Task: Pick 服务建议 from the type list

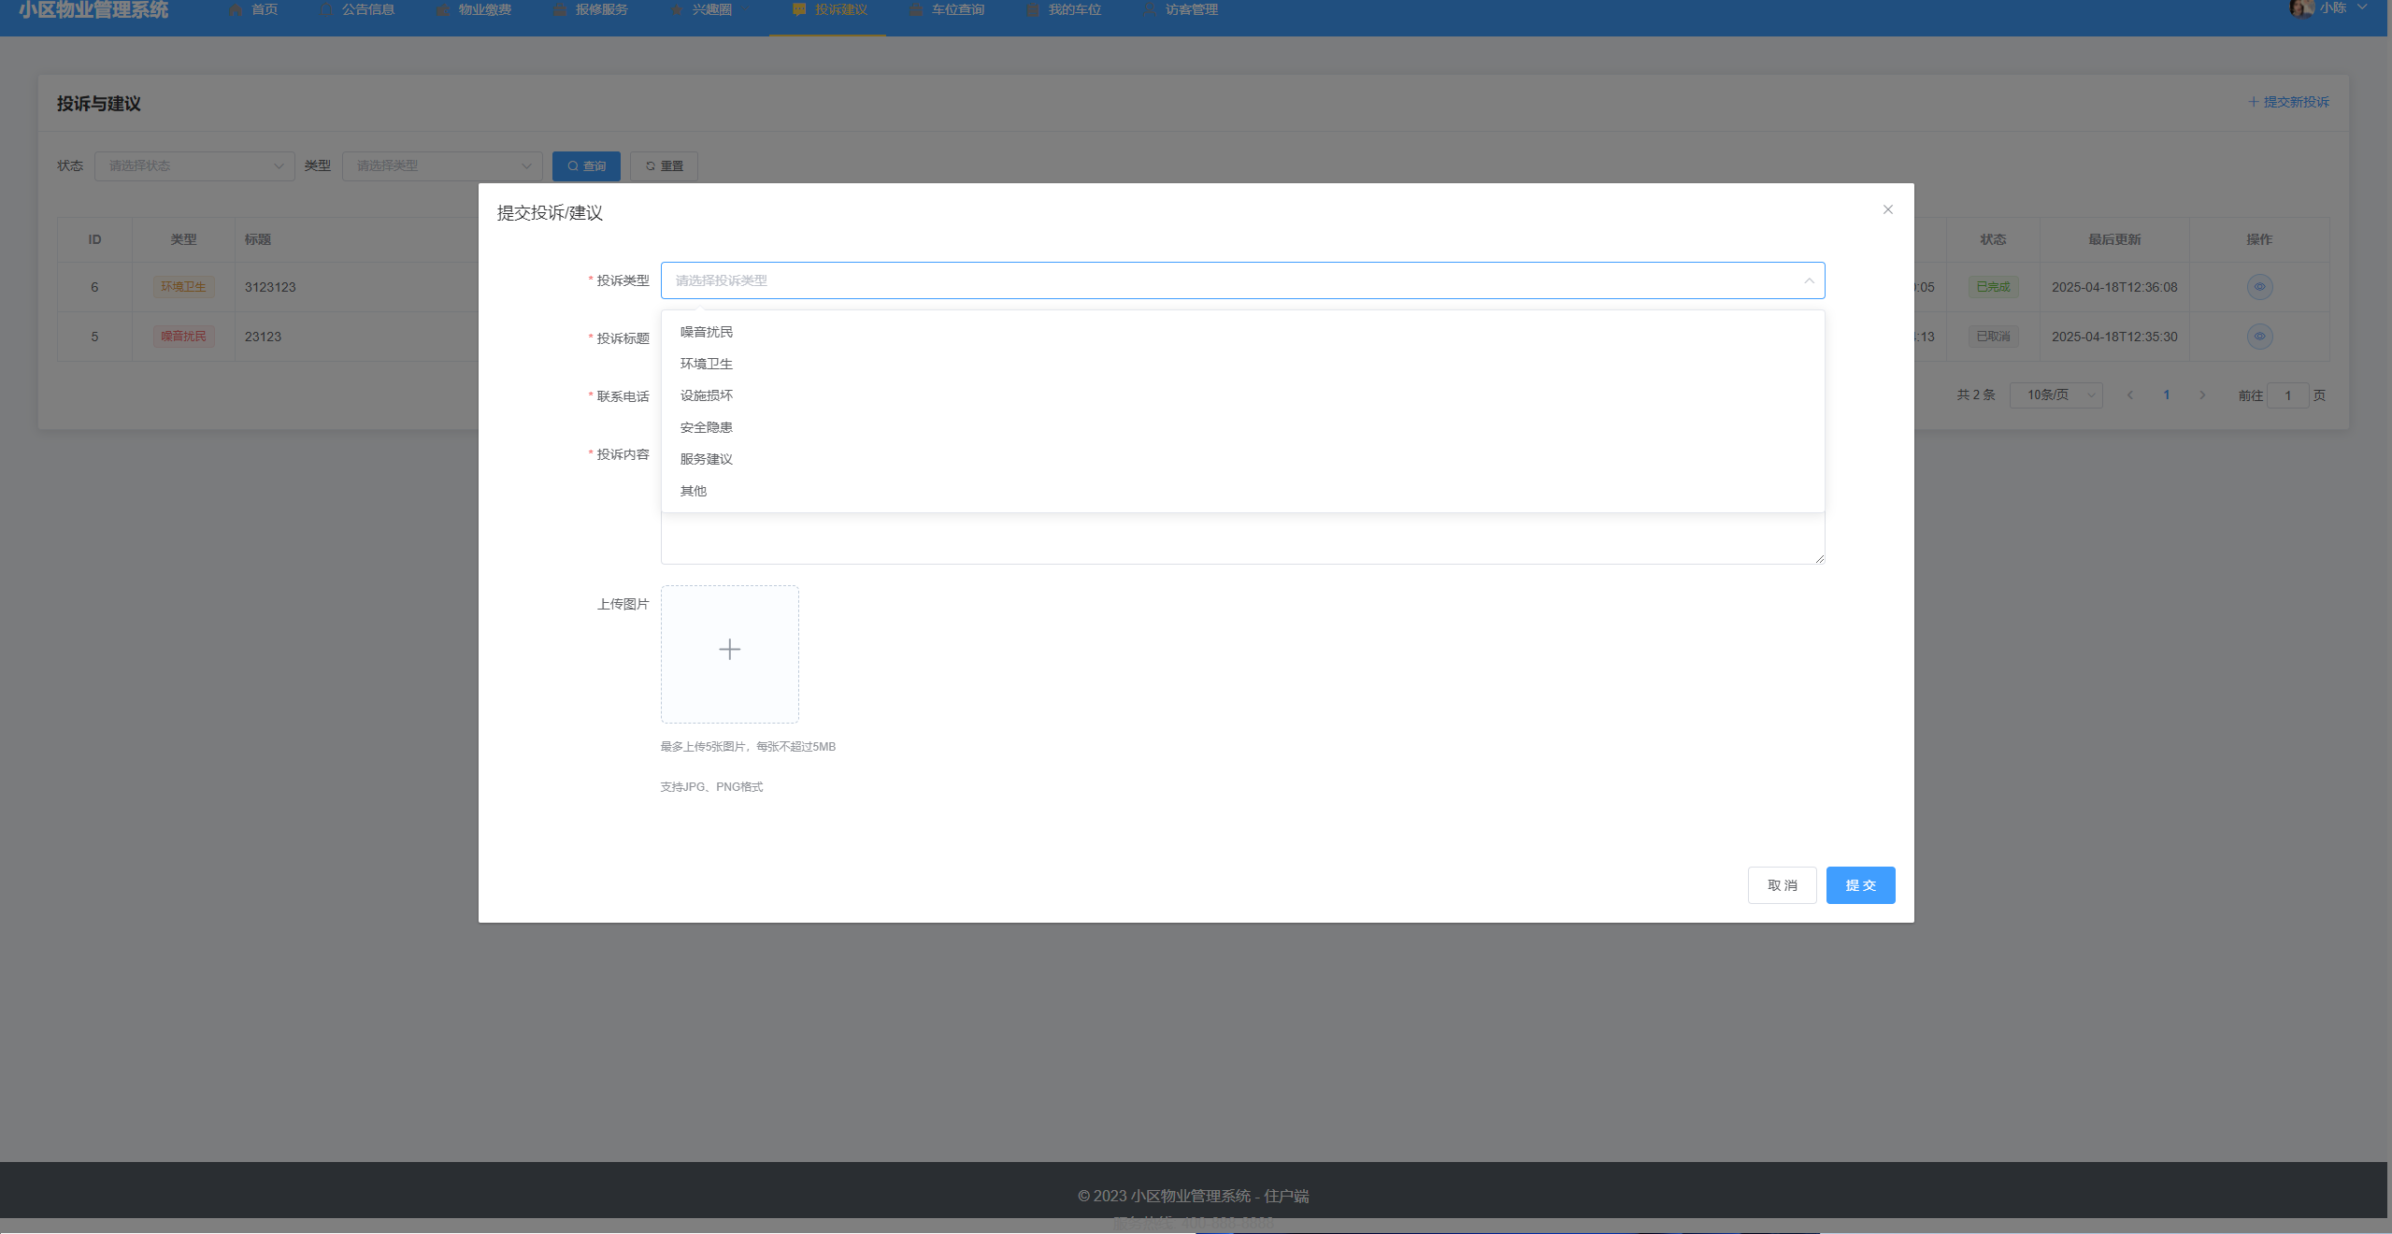Action: [x=707, y=459]
